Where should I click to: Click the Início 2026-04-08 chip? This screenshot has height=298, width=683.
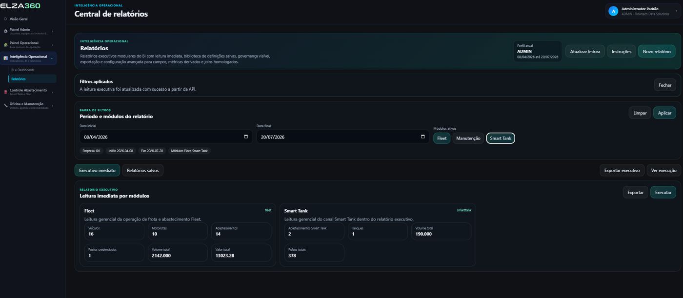tap(121, 151)
